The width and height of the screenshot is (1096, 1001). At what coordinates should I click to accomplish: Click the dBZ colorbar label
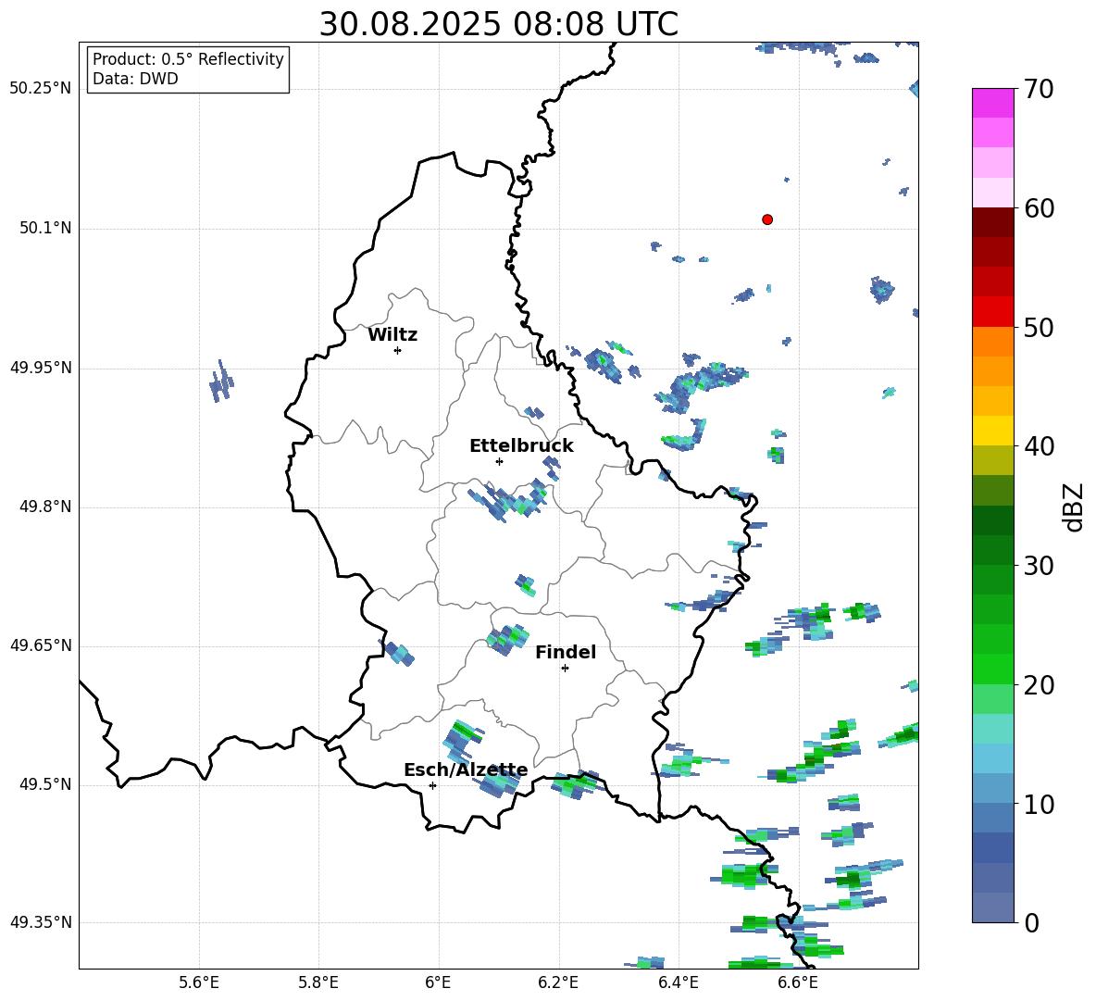click(1074, 507)
